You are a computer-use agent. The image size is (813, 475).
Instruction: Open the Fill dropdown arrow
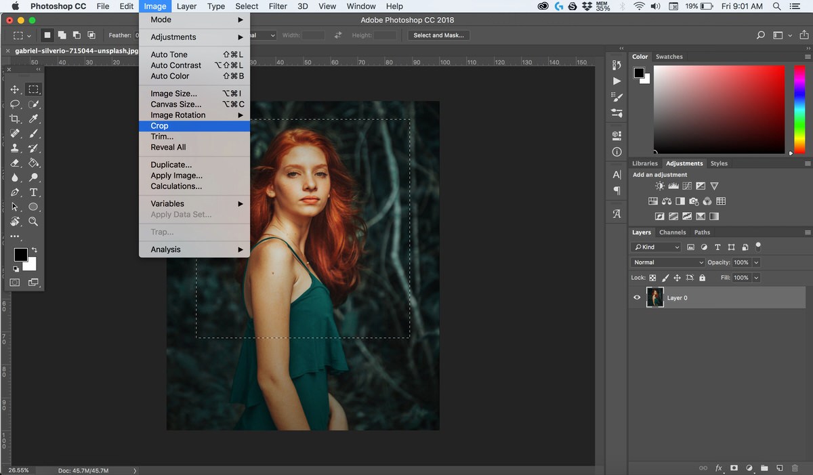756,278
